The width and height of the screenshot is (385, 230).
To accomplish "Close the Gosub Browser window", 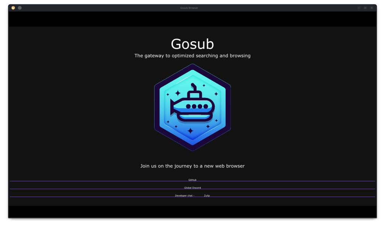I will click(372, 8).
